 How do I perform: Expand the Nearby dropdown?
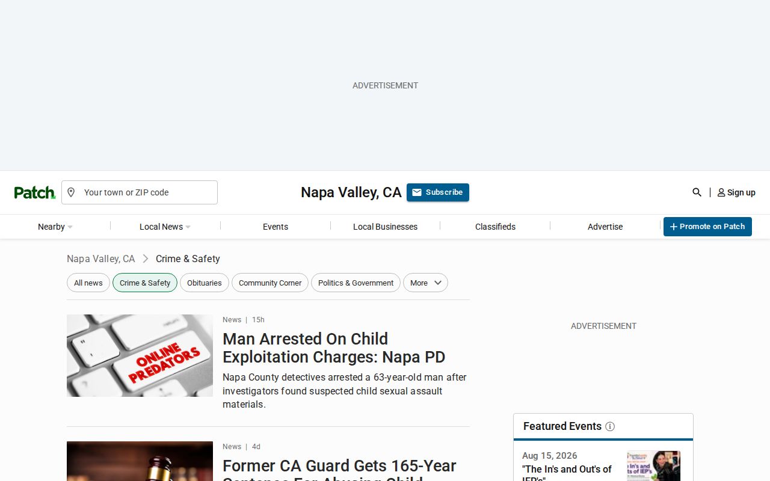[x=55, y=227]
